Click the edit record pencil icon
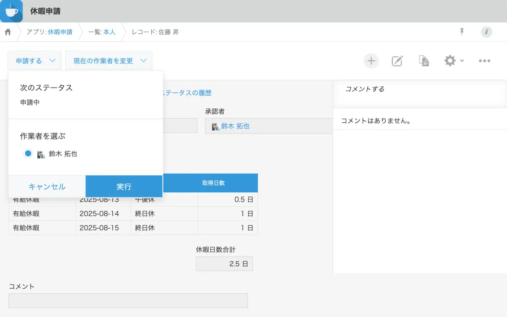The width and height of the screenshot is (507, 317). point(397,61)
